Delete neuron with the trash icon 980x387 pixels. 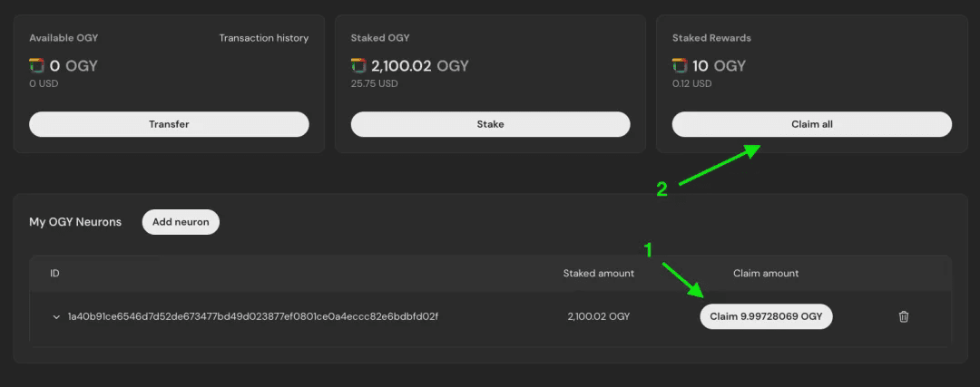pyautogui.click(x=903, y=316)
